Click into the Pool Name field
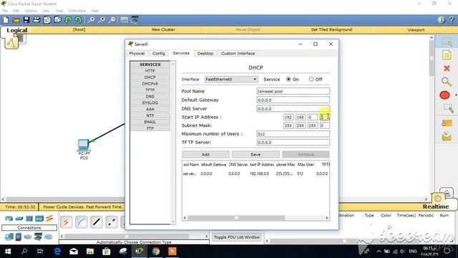The image size is (458, 258). click(x=293, y=91)
